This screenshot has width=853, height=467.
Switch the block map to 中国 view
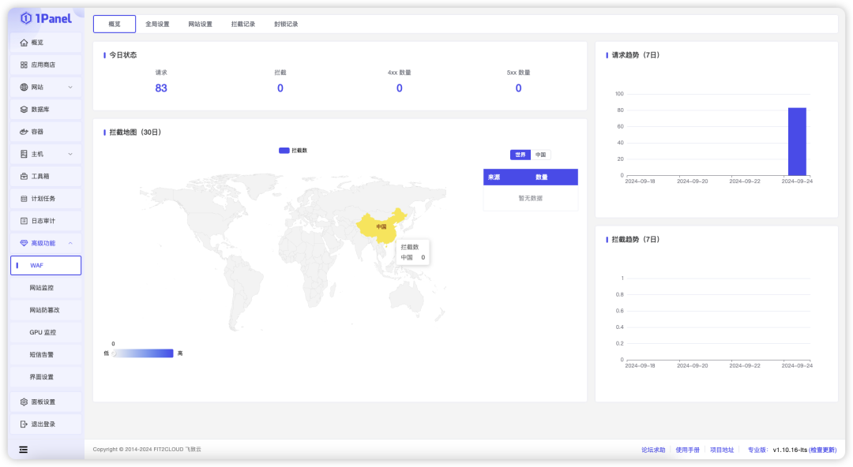[x=542, y=155]
